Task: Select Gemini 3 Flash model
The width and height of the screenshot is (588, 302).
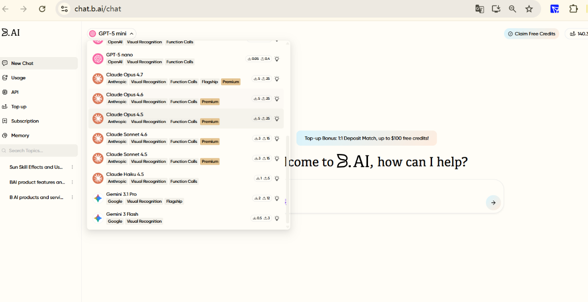Action: [186, 218]
